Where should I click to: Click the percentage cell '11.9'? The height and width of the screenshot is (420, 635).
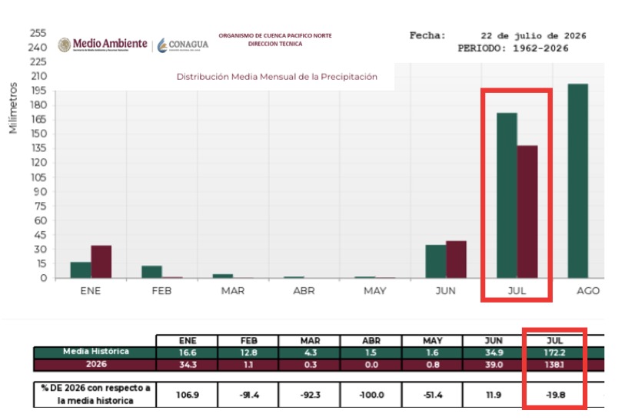[x=494, y=395]
